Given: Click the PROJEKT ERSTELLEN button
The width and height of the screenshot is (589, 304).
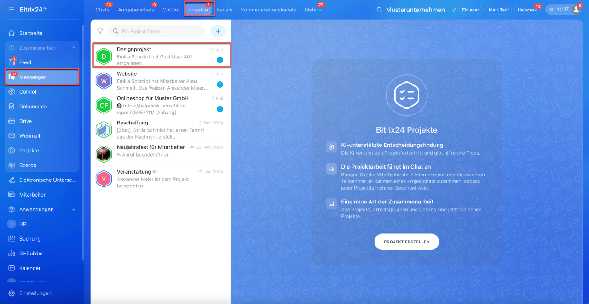Looking at the screenshot, I should pyautogui.click(x=407, y=242).
